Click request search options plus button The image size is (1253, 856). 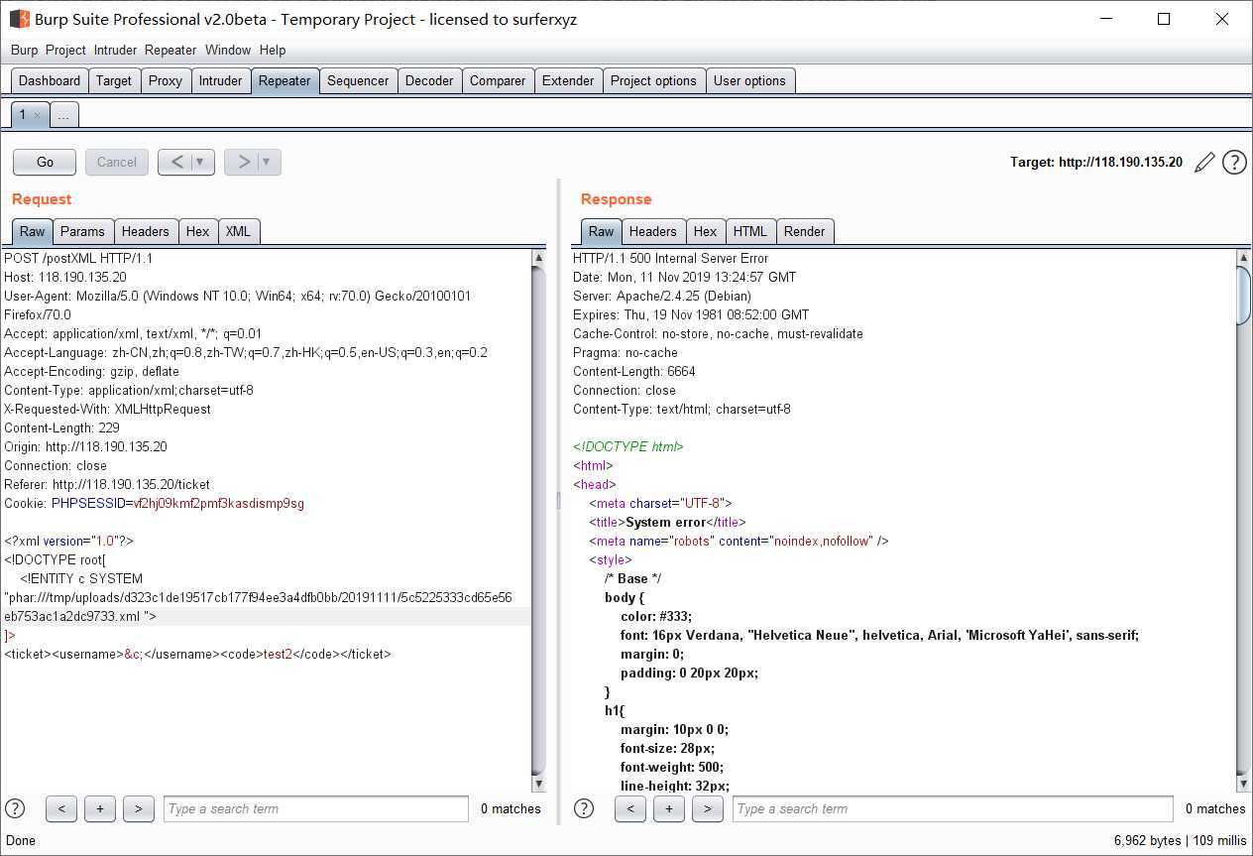point(100,808)
